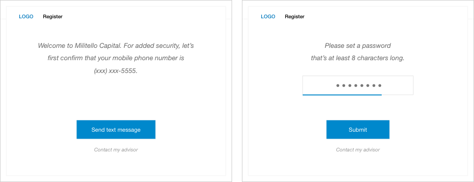Click the unfilled grey portion of password field underline
This screenshot has width=474, height=182.
click(397, 95)
